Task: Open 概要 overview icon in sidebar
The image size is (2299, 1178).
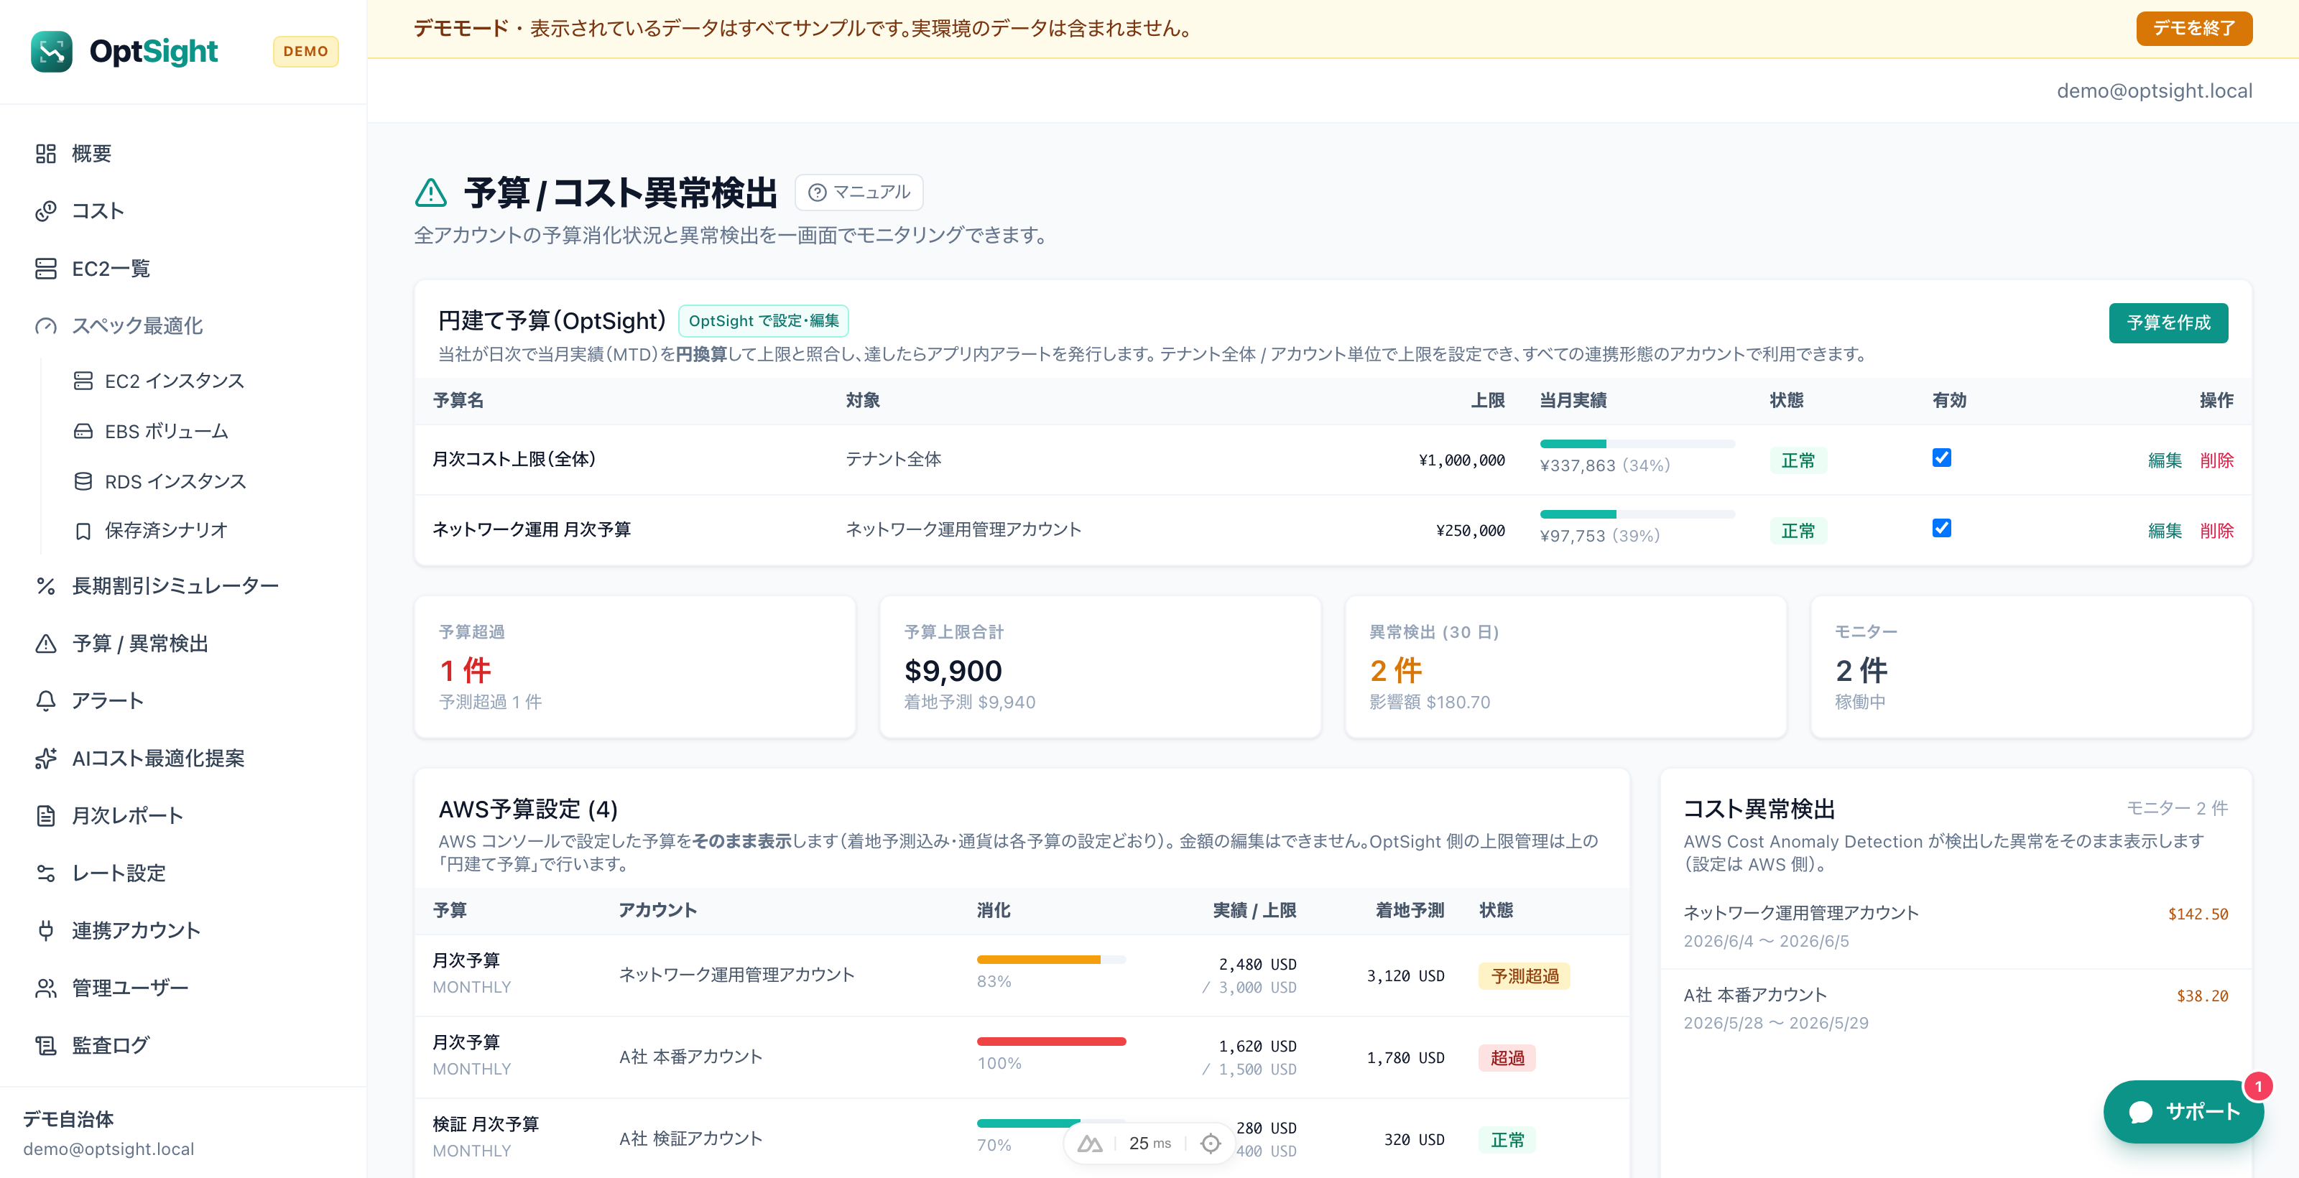Action: [45, 154]
